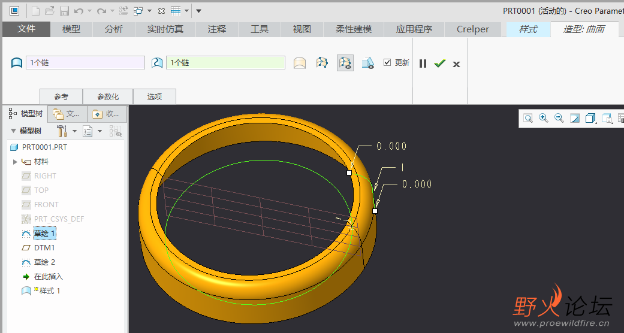624x333 pixels.
Task: Click the tree columns list icon
Action: (x=88, y=131)
